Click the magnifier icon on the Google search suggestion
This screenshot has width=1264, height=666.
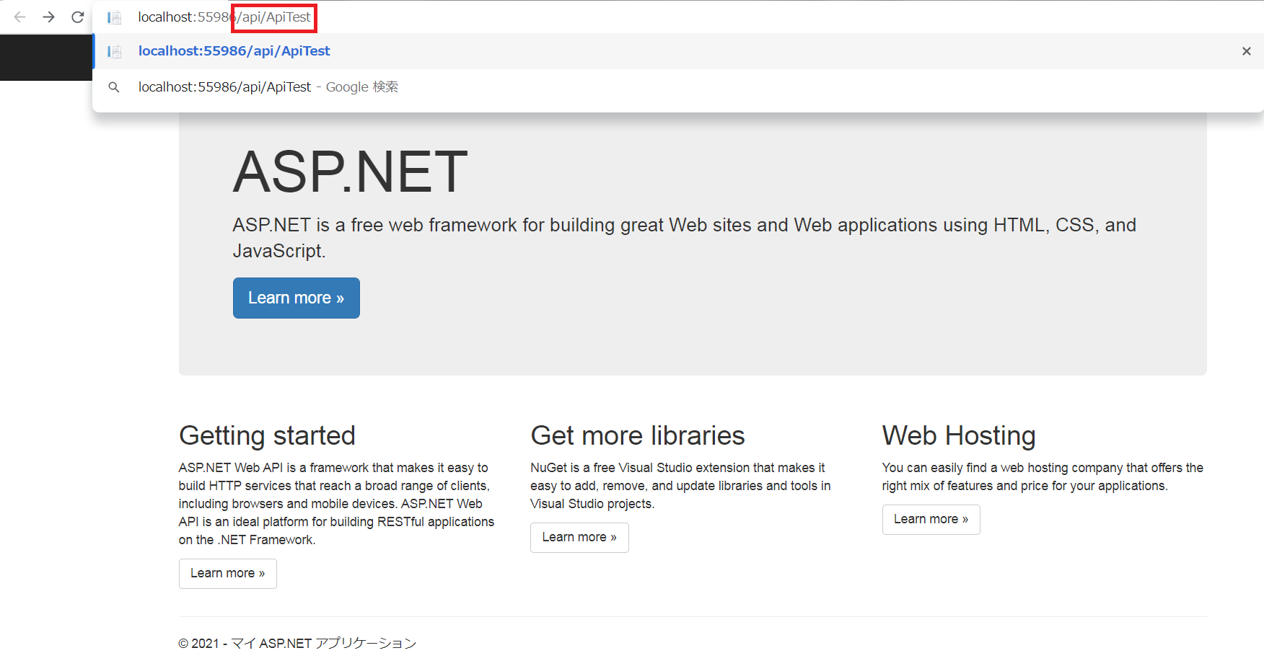pyautogui.click(x=113, y=86)
